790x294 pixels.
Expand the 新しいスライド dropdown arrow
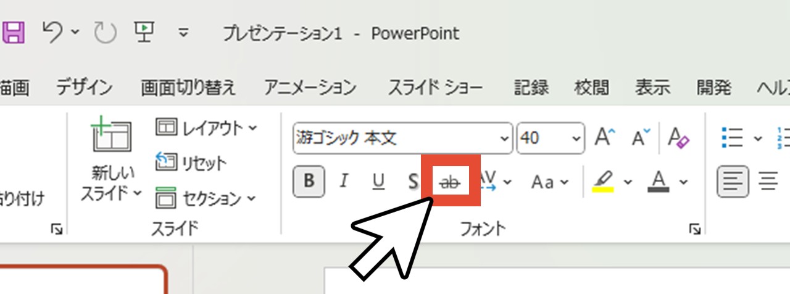tap(138, 193)
